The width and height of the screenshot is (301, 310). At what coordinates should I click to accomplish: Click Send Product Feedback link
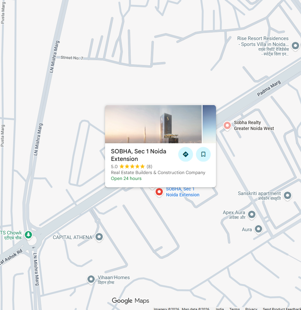[282, 309]
